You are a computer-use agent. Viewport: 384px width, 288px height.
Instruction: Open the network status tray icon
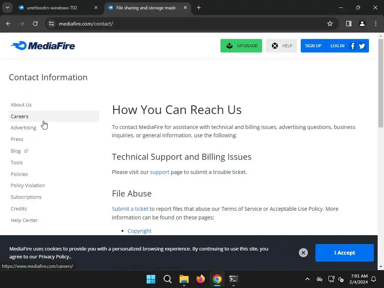pos(331,279)
